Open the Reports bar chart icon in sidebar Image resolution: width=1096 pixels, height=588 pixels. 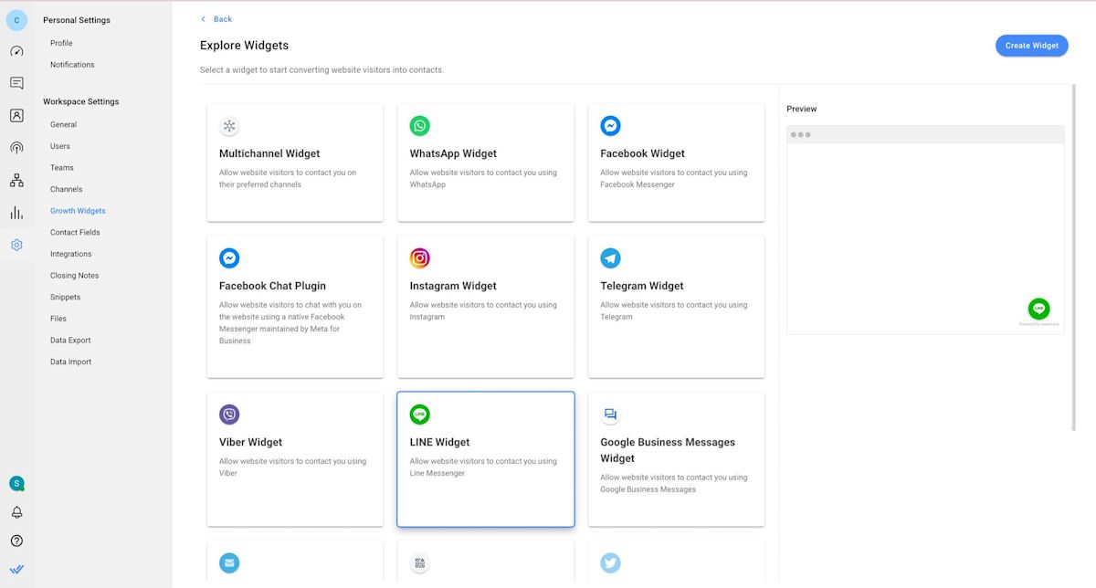click(x=16, y=213)
